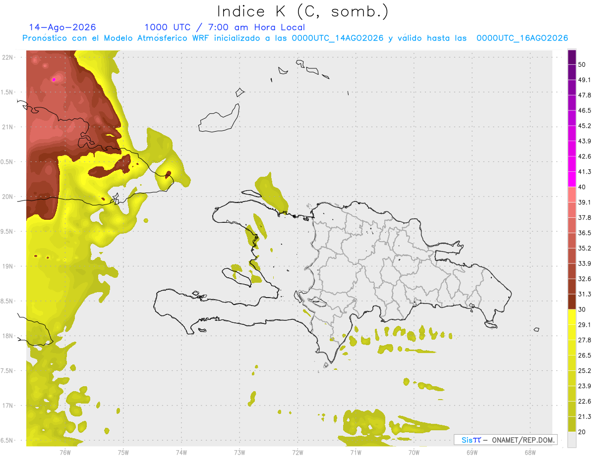Click the colorbar value 37.8
The width and height of the screenshot is (595, 459).
585,217
